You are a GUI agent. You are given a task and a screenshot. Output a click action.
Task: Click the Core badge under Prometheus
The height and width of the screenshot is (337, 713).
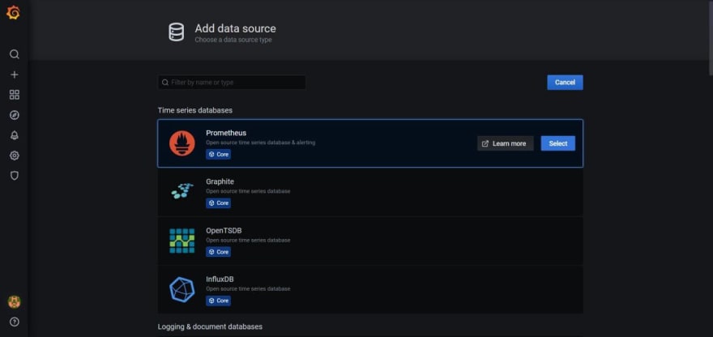tap(218, 155)
